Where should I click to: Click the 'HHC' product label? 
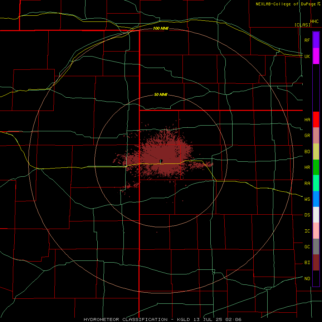(x=314, y=21)
